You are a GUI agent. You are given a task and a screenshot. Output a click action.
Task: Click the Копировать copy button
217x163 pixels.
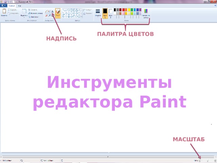[13, 13]
